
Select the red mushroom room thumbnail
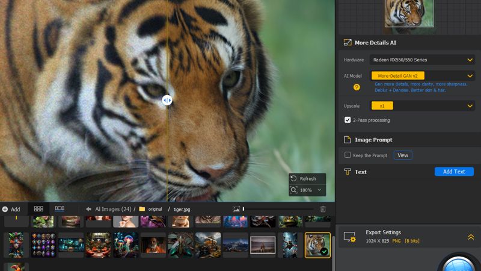tap(98, 245)
